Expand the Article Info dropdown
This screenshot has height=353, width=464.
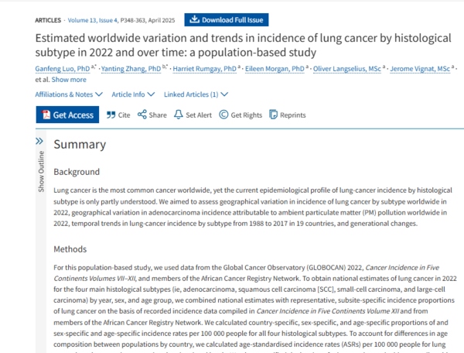pos(132,94)
